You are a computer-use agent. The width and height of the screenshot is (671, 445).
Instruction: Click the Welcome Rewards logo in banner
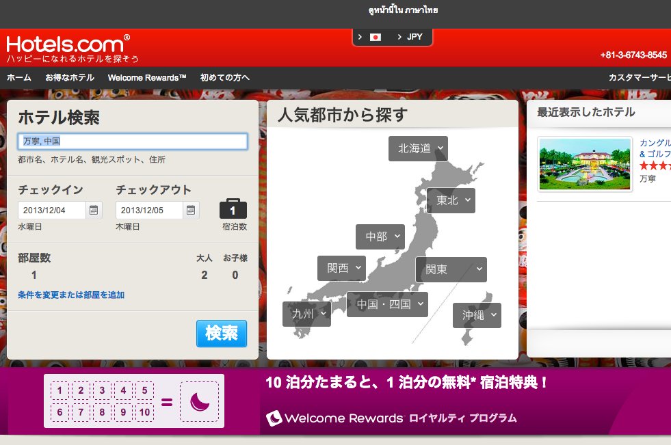click(x=334, y=418)
